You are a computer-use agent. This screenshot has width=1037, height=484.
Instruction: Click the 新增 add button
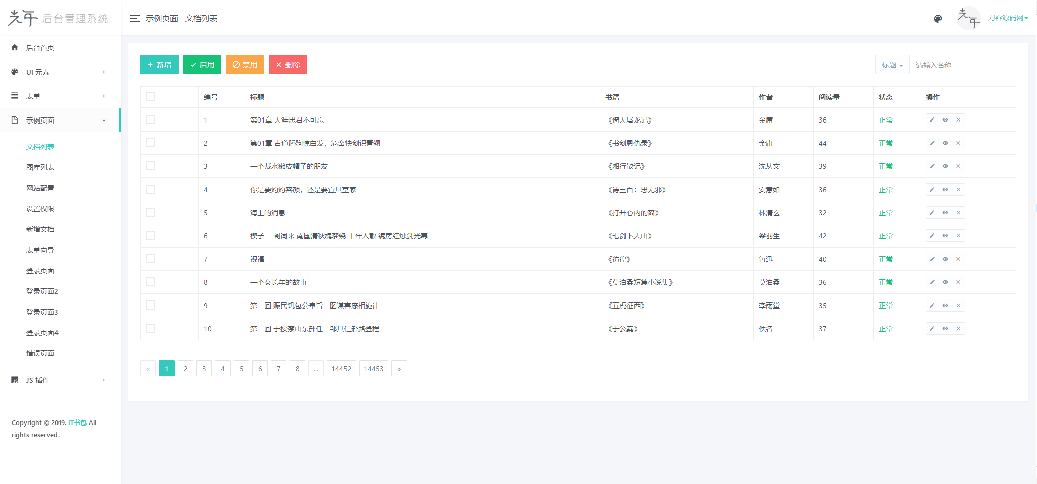[x=159, y=65]
